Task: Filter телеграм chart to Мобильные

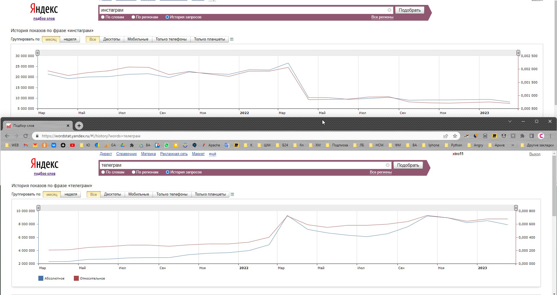Action: click(x=139, y=194)
